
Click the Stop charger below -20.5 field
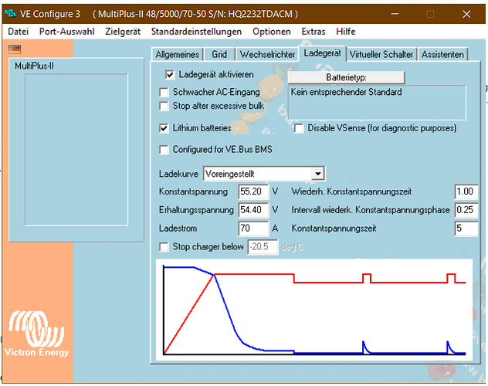pos(263,247)
